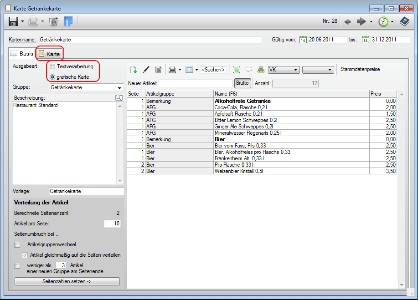
Task: Switch to the Basis tab
Action: (22, 54)
